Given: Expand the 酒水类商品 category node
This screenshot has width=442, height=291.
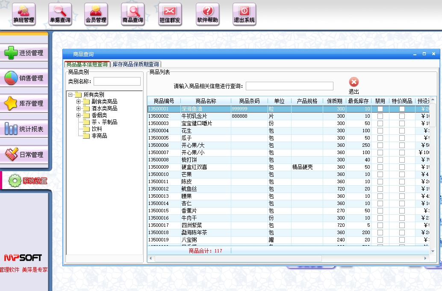Looking at the screenshot, I should (79, 109).
